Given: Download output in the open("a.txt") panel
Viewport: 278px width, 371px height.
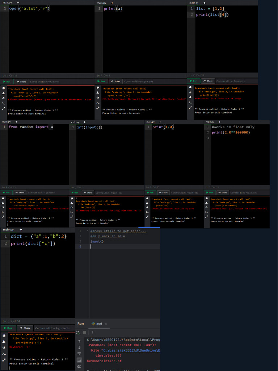Looking at the screenshot, I should (4, 93).
